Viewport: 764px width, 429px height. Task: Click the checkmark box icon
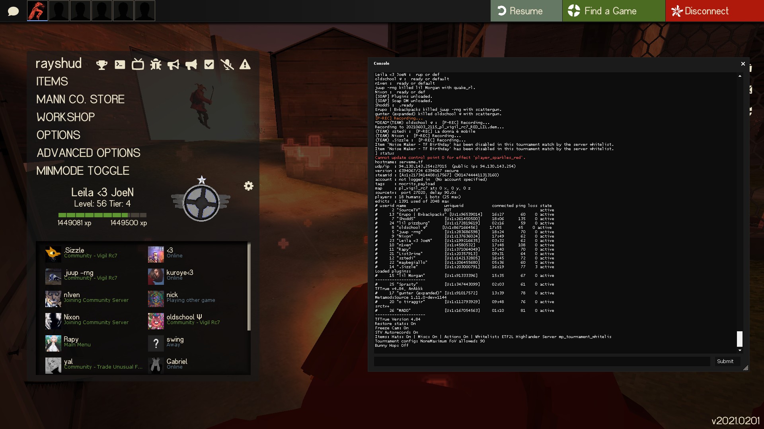[209, 65]
